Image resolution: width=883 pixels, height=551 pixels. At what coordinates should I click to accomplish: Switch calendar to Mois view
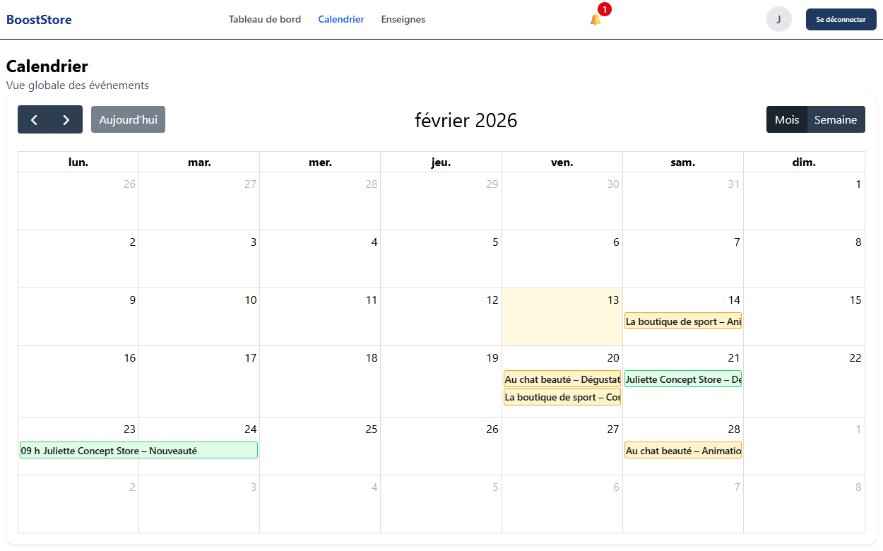786,119
